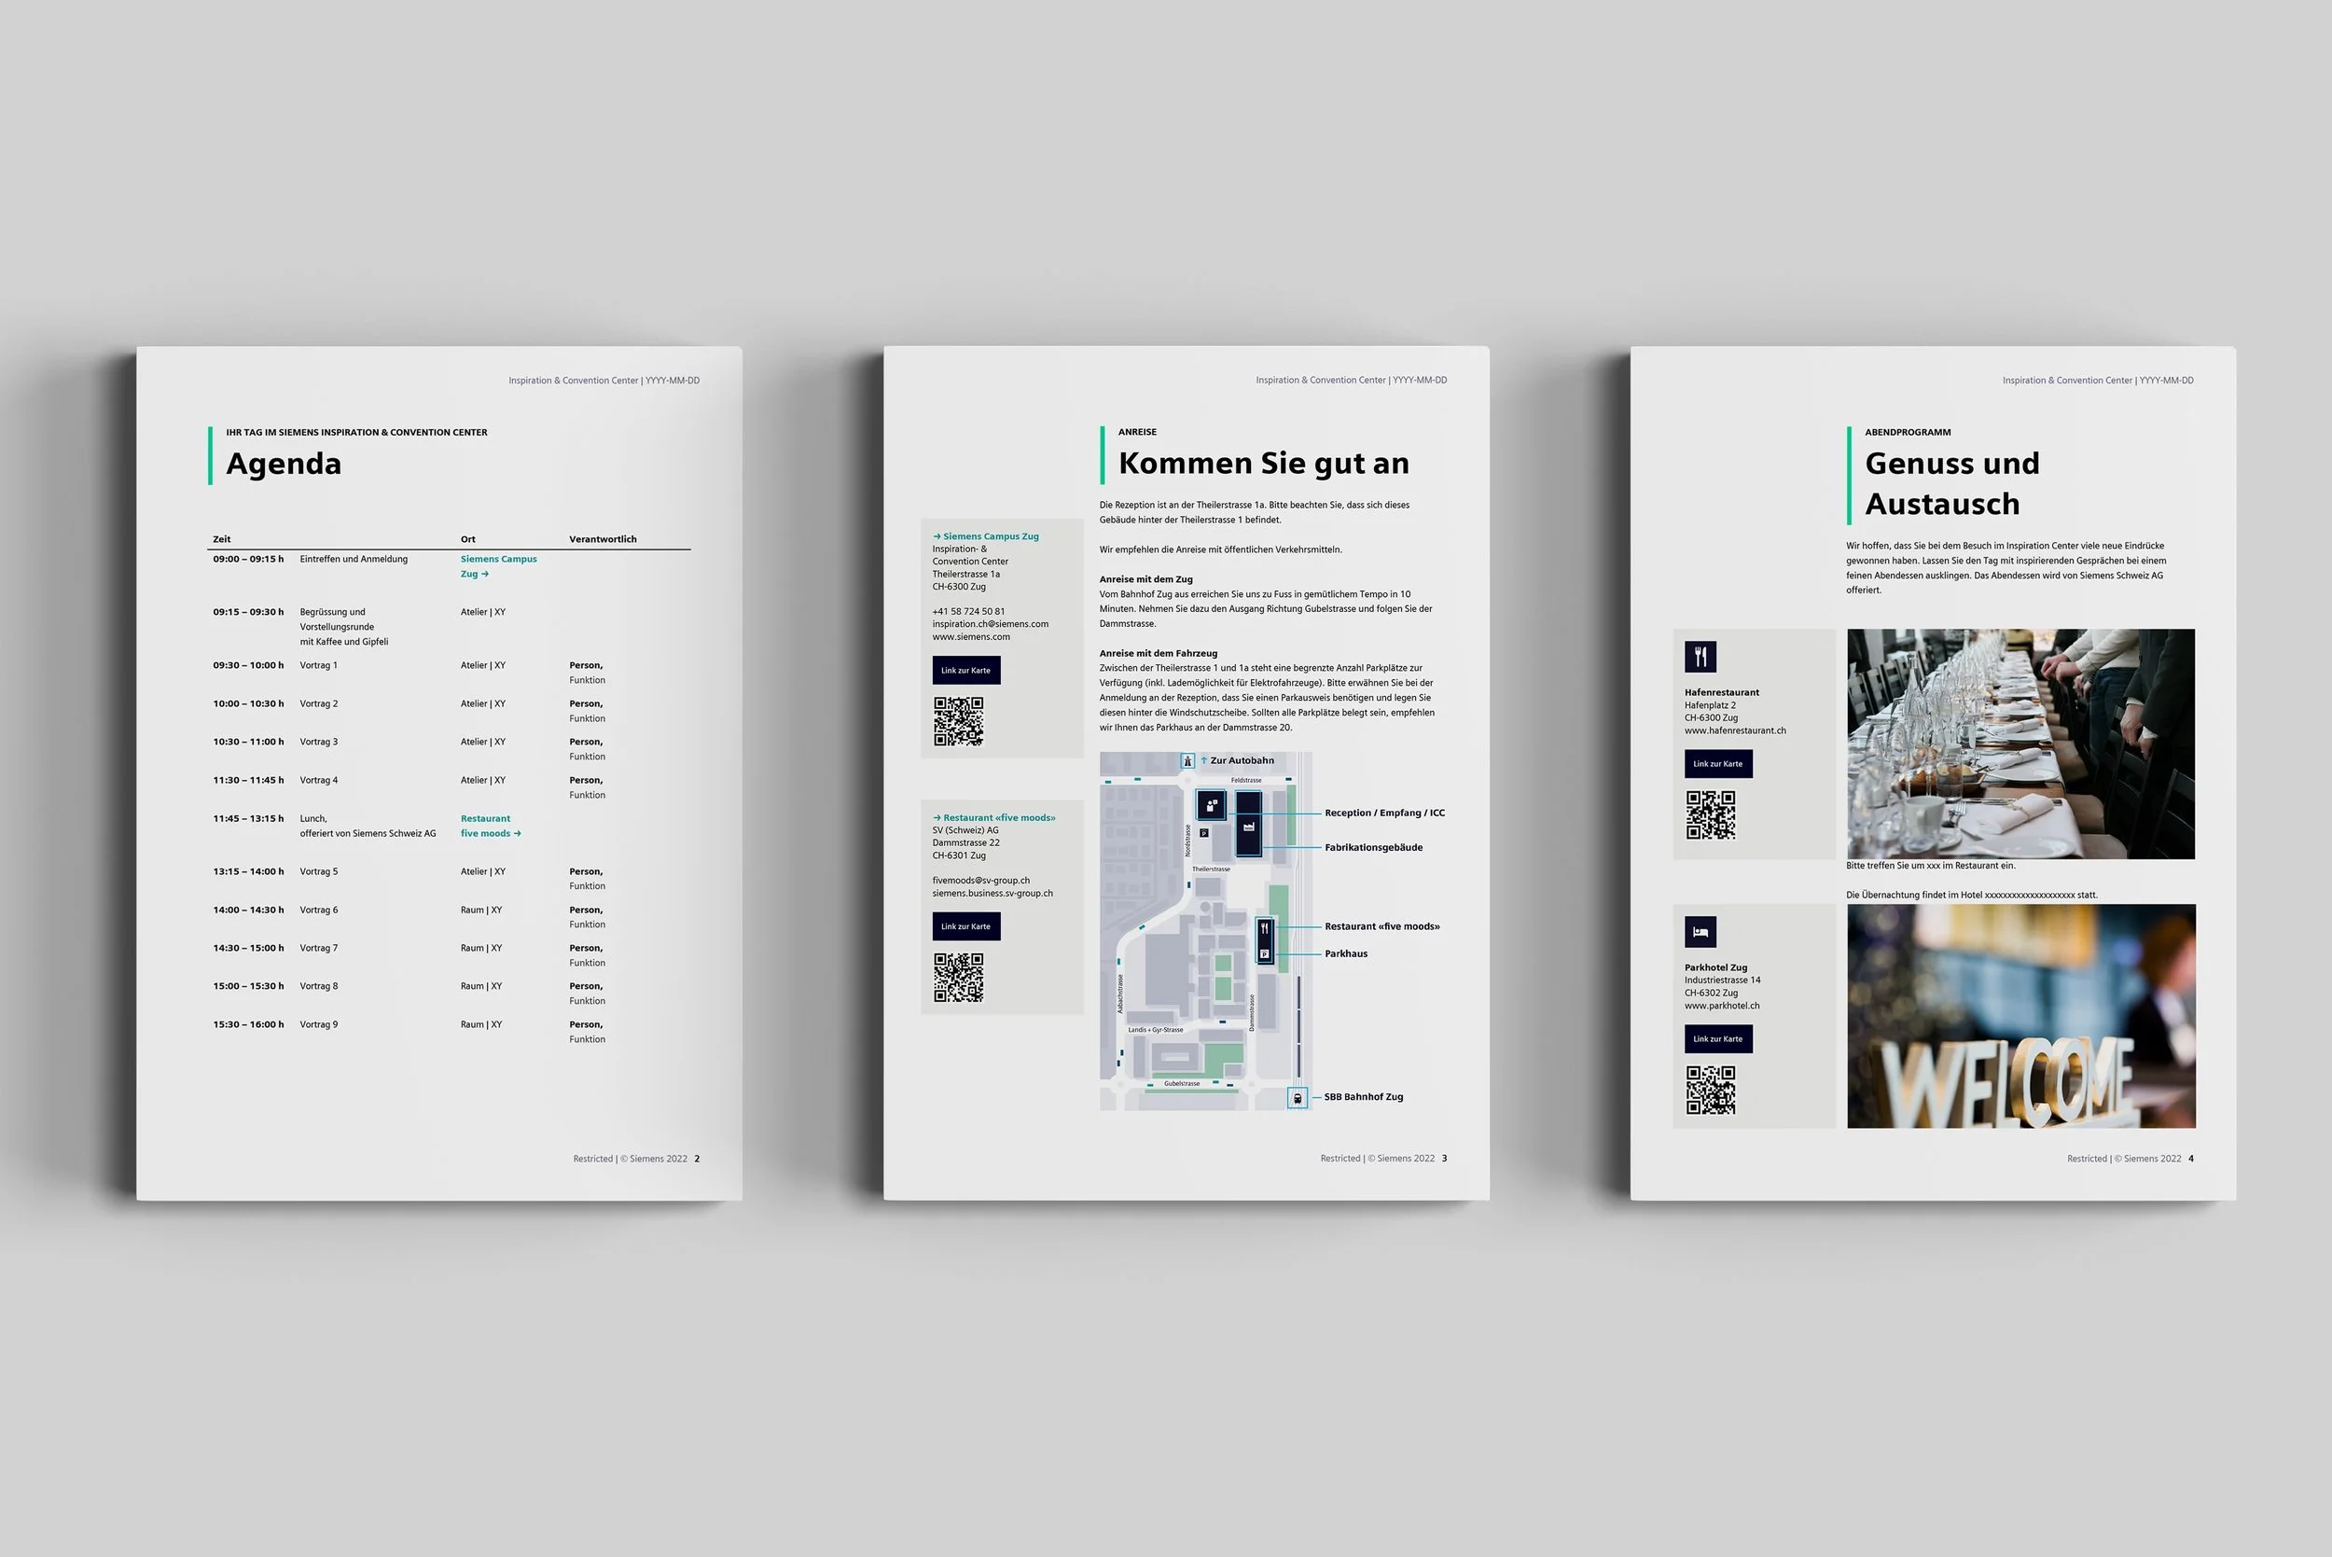This screenshot has width=2332, height=1557.
Task: Click the bed icon above Parkhotel Zug
Action: click(1700, 931)
